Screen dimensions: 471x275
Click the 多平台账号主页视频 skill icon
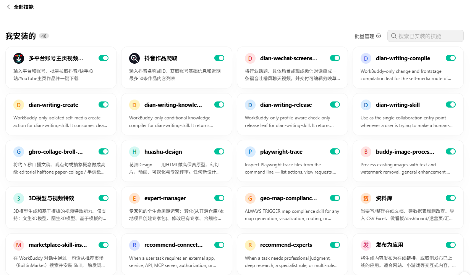coord(19,58)
